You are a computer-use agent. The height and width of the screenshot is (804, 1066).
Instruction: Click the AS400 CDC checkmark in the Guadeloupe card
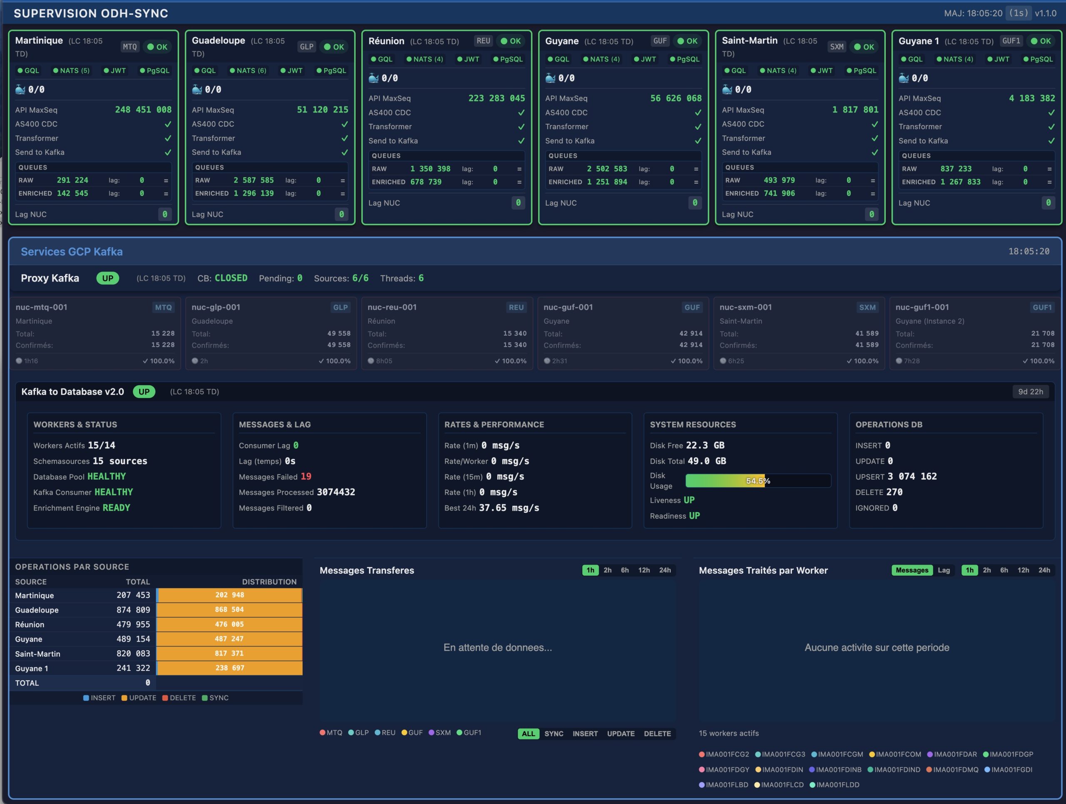click(x=344, y=124)
